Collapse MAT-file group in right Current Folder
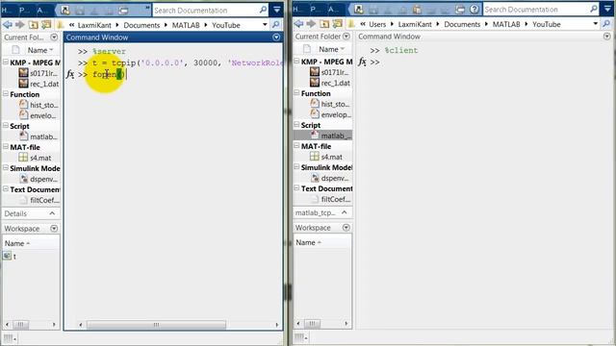The image size is (616, 346). point(297,145)
